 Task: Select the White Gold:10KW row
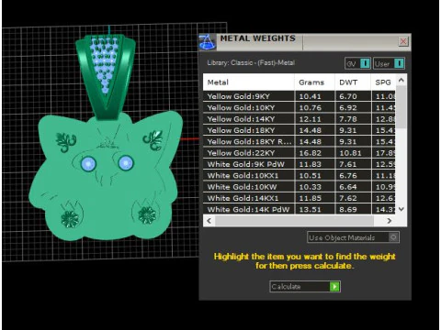tap(299, 187)
